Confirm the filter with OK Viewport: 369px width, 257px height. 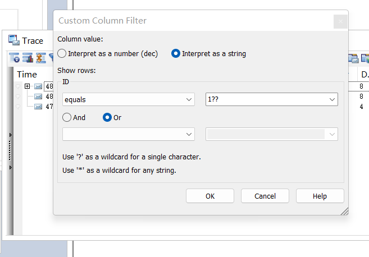pyautogui.click(x=210, y=196)
